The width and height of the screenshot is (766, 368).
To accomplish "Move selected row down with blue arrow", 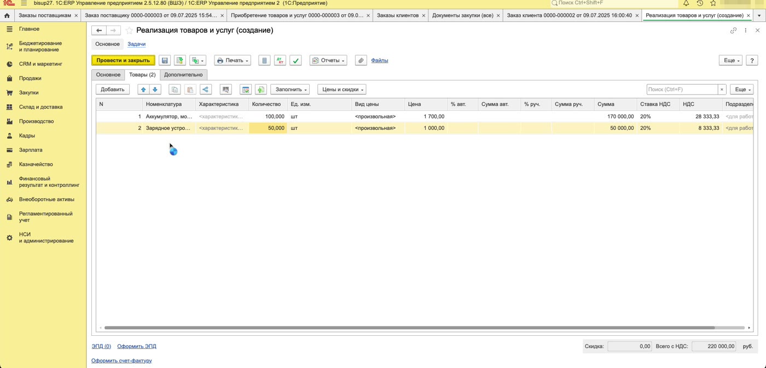I will (155, 90).
